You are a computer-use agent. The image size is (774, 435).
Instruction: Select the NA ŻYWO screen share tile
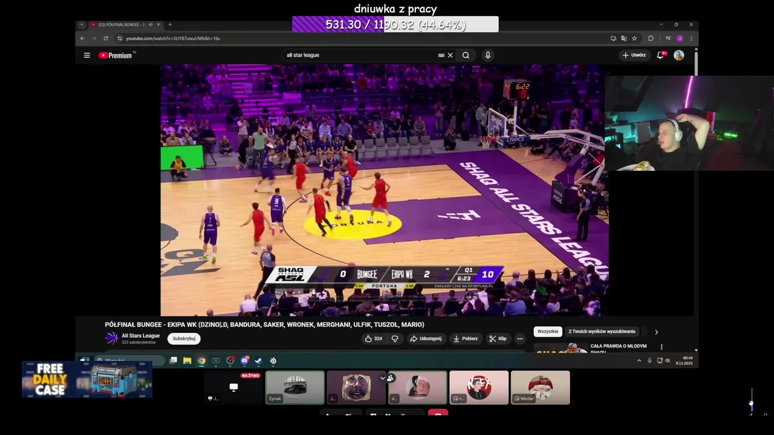tap(233, 387)
